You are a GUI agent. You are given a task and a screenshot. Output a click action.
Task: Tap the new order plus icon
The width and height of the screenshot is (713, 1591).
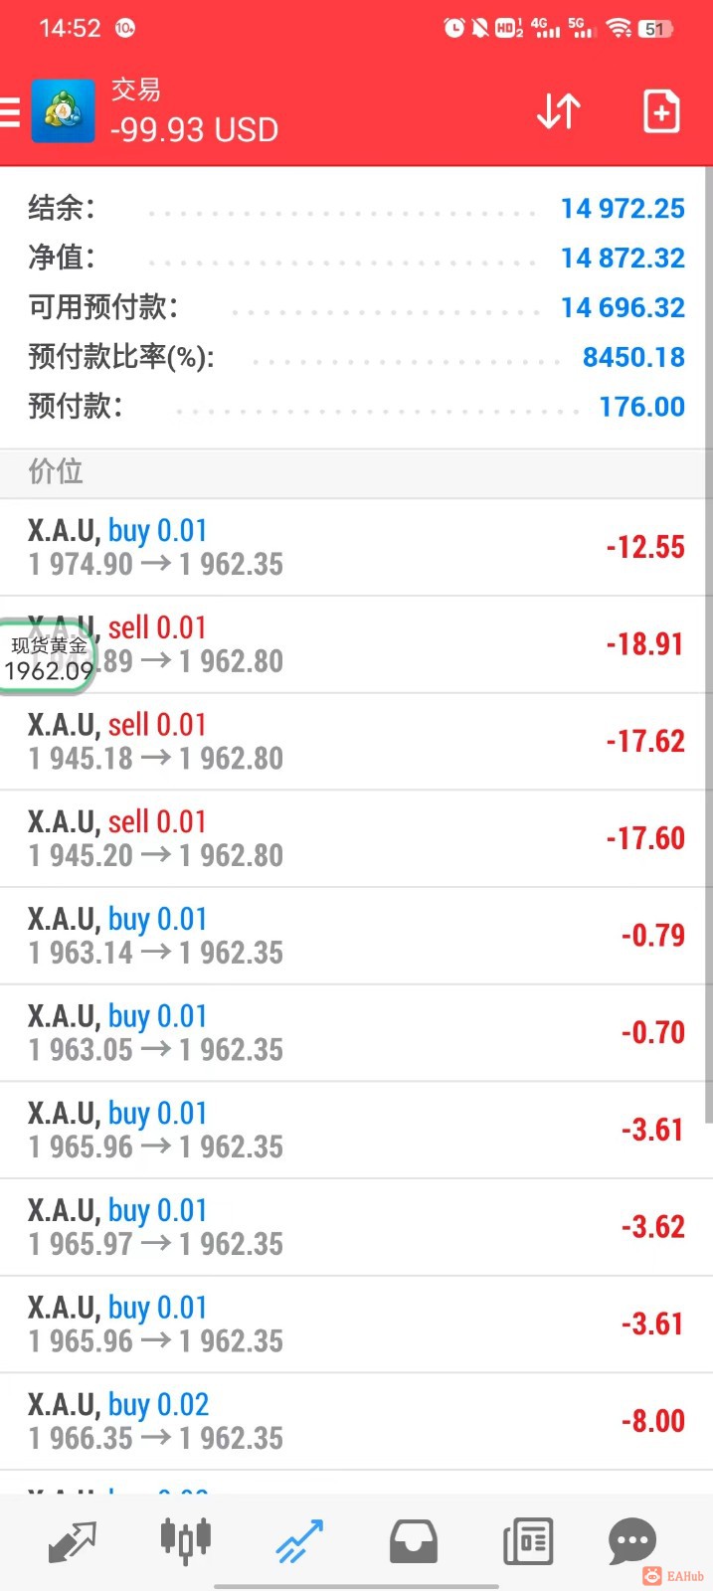[x=661, y=111]
